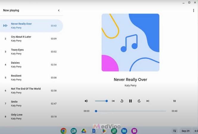This screenshot has height=134, width=198.
Task: Play Only Love track
Action: tap(31, 116)
